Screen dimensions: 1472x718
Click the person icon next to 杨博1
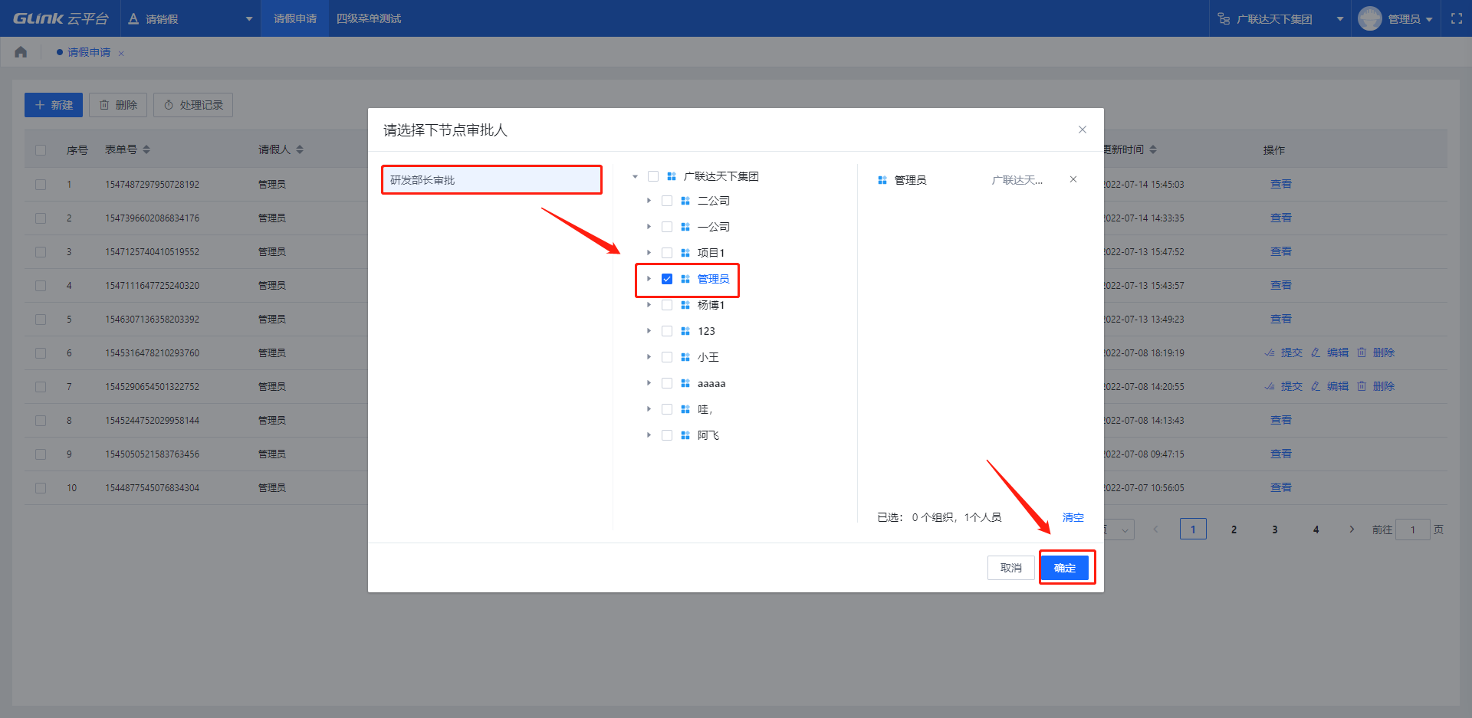click(x=685, y=305)
